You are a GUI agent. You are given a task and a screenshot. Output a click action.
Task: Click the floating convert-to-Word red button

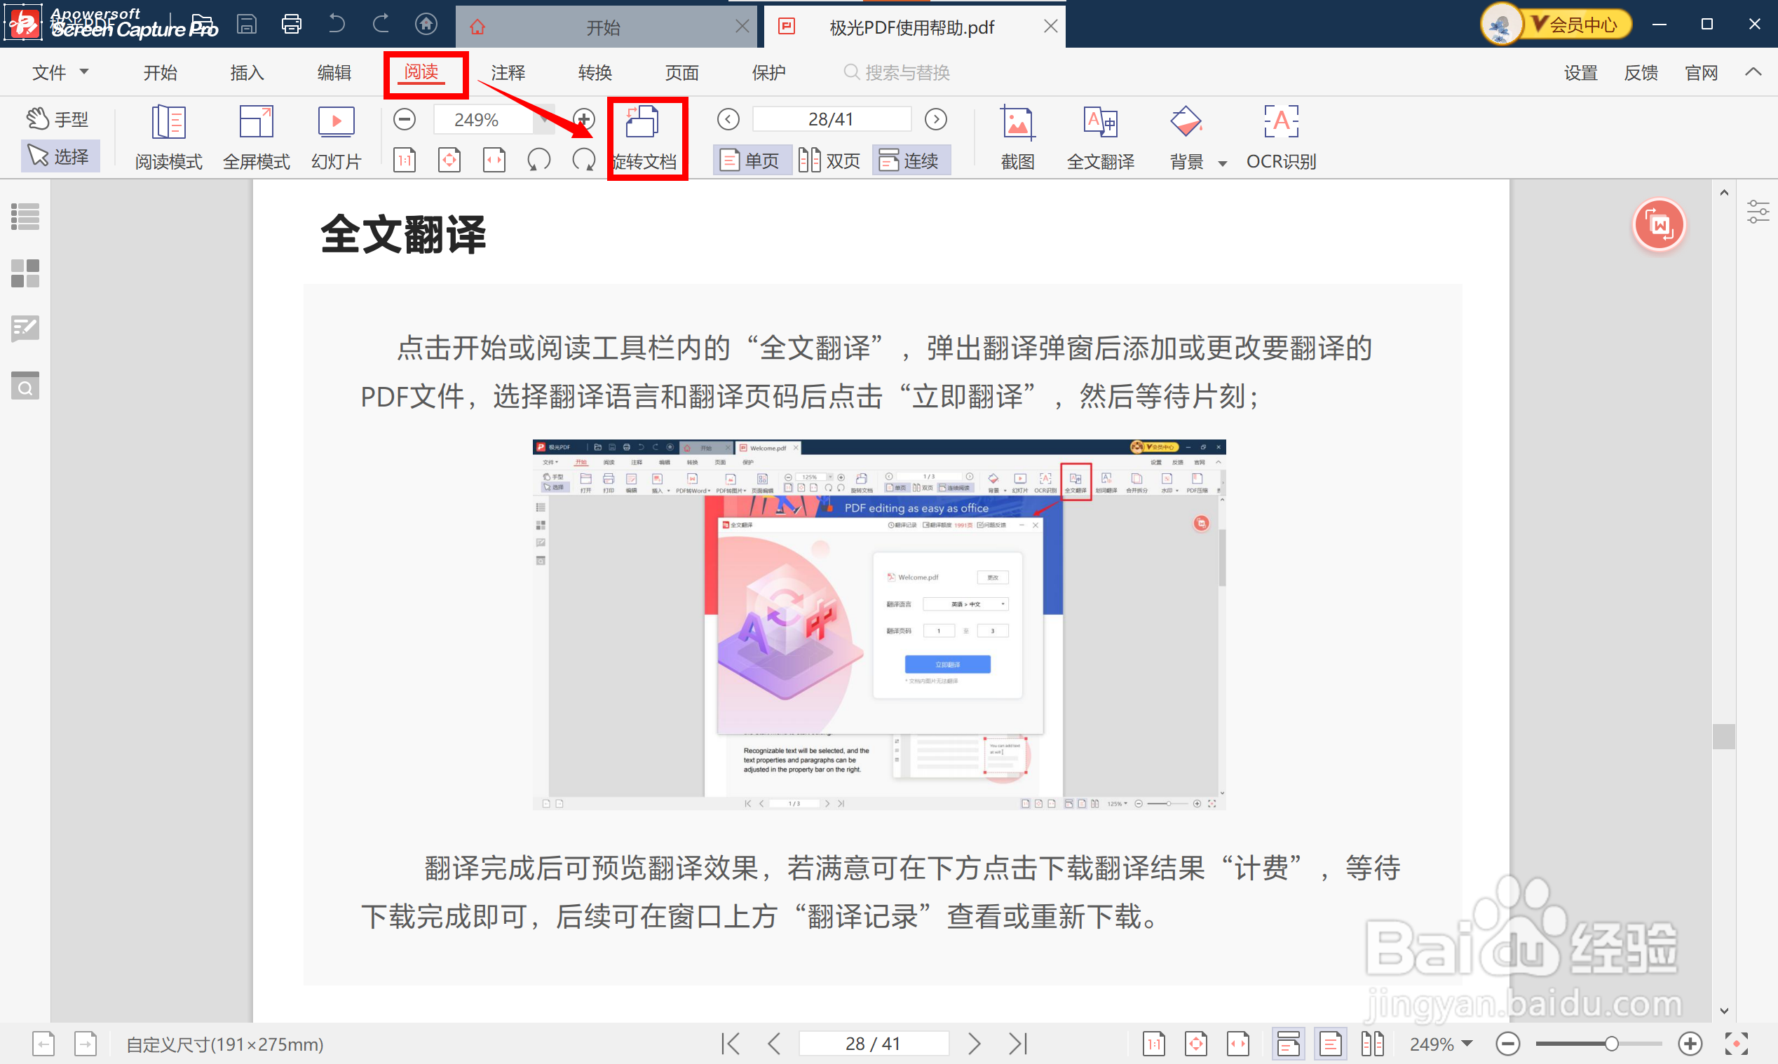pos(1658,226)
